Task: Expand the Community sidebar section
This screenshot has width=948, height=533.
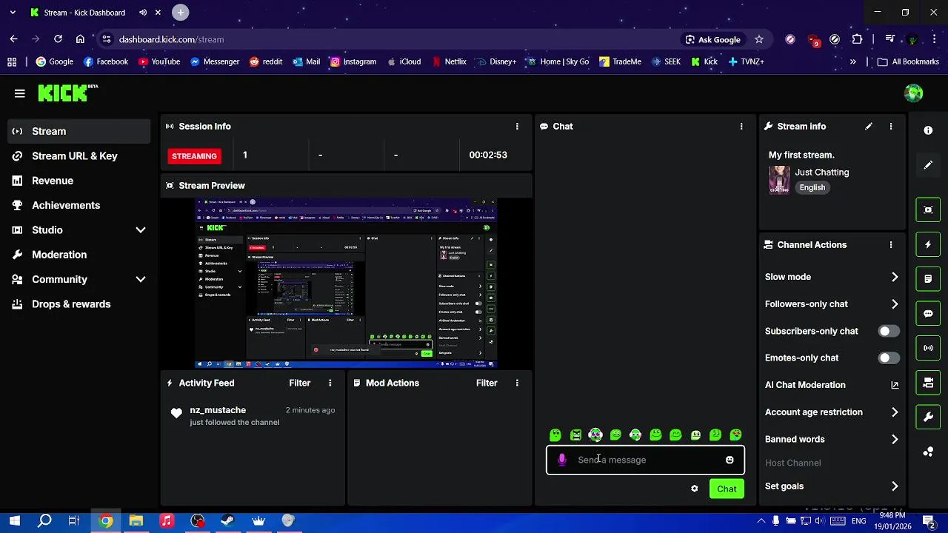Action: point(141,279)
